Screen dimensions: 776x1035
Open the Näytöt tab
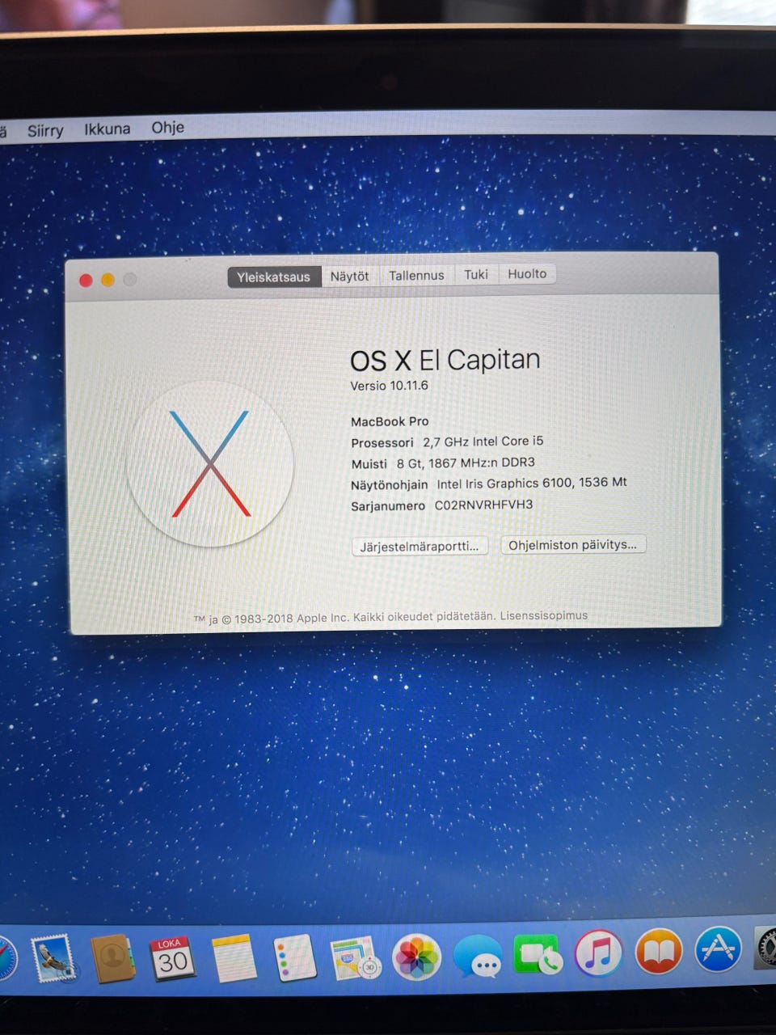pyautogui.click(x=349, y=276)
